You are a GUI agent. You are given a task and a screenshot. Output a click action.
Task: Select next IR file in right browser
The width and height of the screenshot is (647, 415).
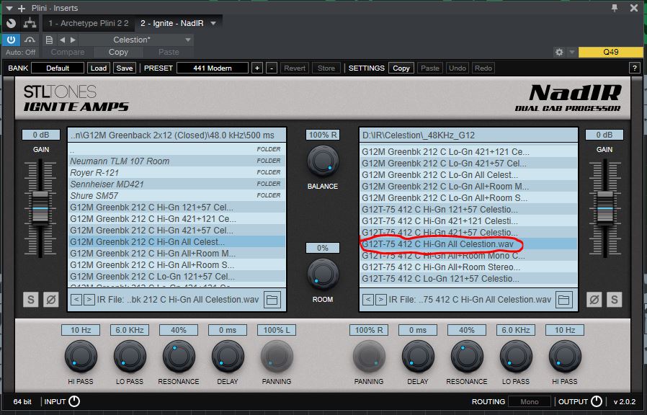click(x=381, y=300)
